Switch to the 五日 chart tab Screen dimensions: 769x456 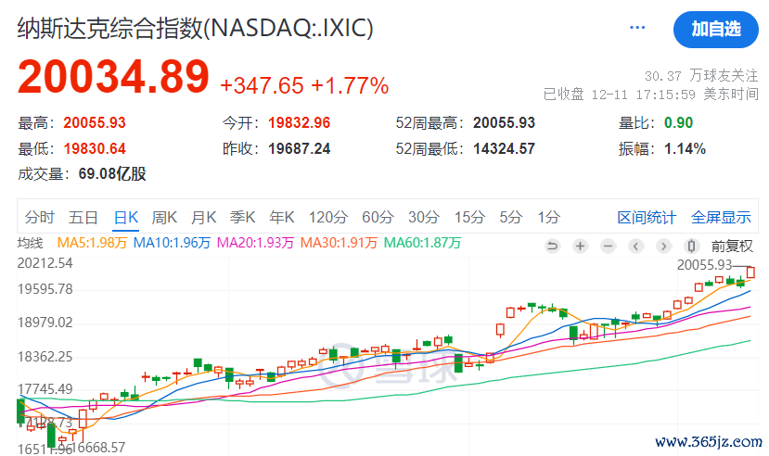[x=83, y=217]
